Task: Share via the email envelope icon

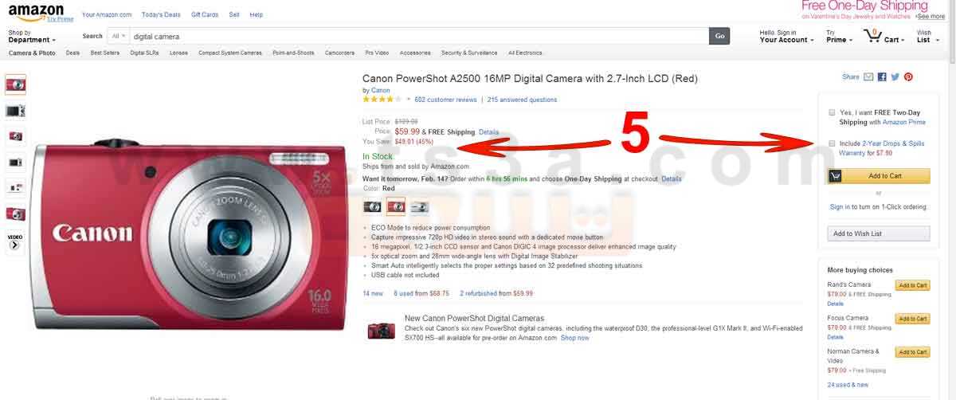Action: 868,77
